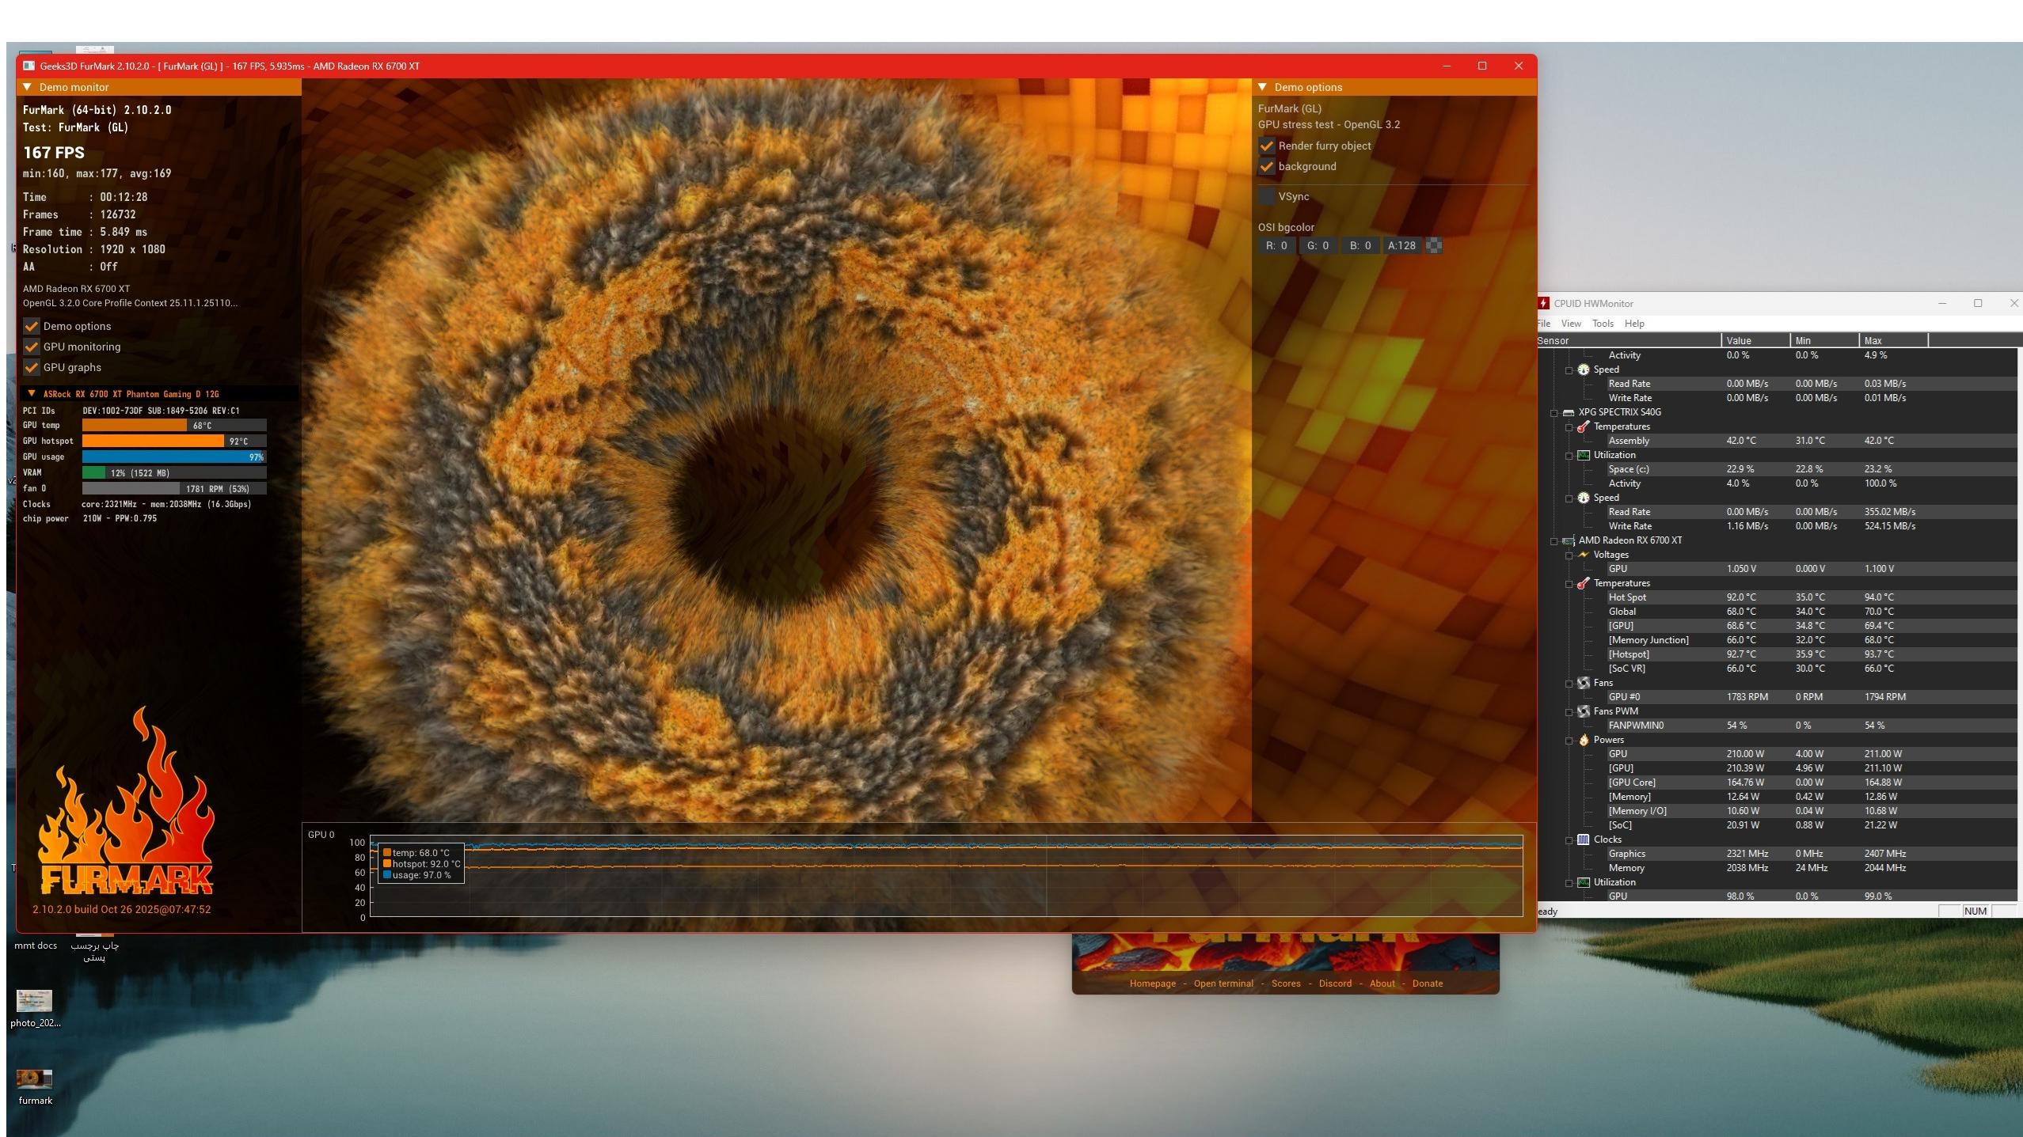Enable the VSync checkbox

click(x=1267, y=197)
